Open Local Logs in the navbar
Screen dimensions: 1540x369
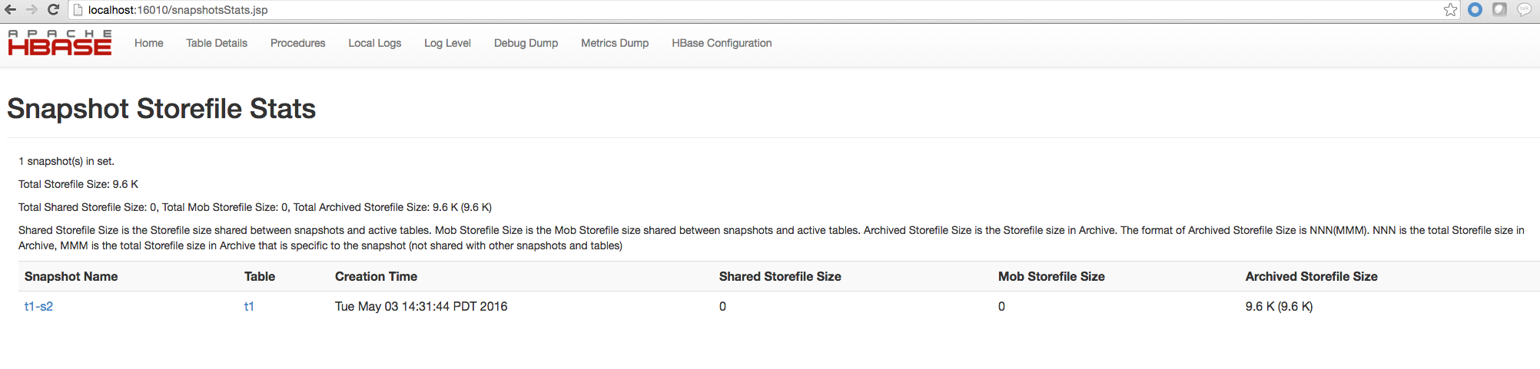tap(374, 43)
